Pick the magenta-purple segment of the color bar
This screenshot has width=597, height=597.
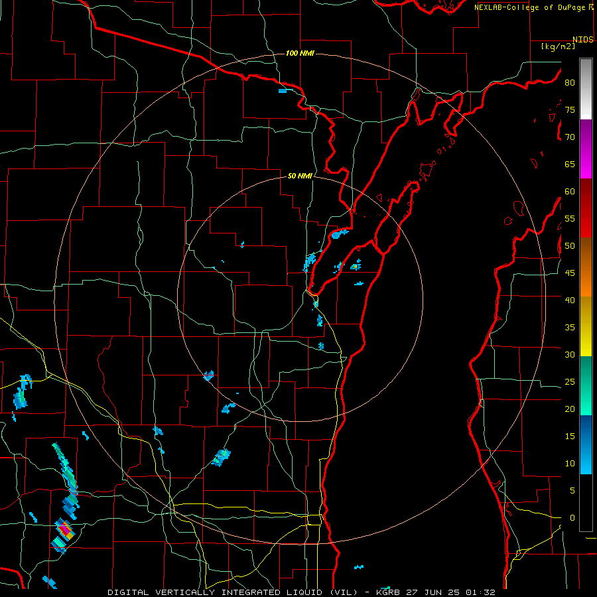click(x=586, y=149)
